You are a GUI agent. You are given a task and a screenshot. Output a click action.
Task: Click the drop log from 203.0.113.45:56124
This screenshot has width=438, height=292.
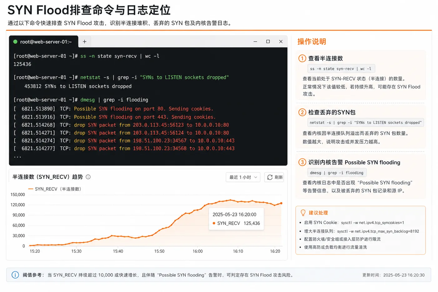[121, 133]
